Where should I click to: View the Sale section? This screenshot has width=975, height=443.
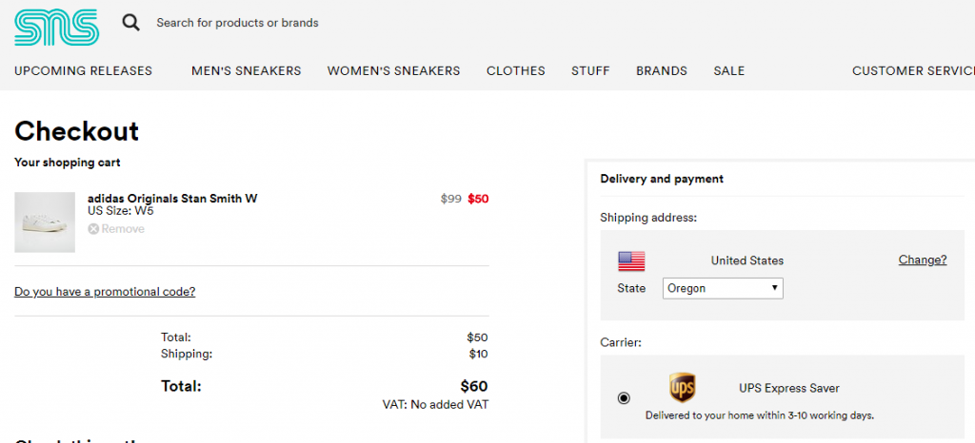pos(728,70)
